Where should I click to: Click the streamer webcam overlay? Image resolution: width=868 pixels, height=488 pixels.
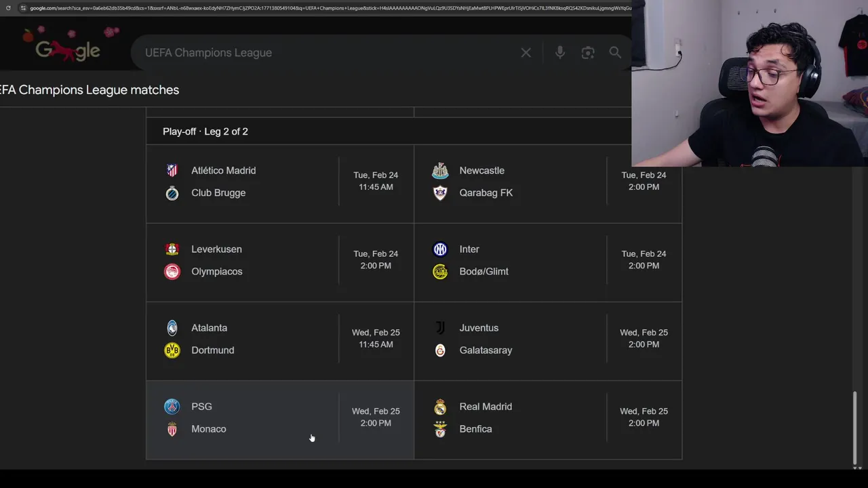749,83
